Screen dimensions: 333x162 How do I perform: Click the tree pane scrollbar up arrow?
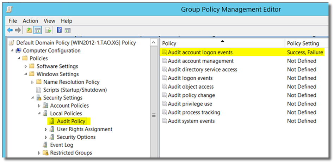[153, 43]
